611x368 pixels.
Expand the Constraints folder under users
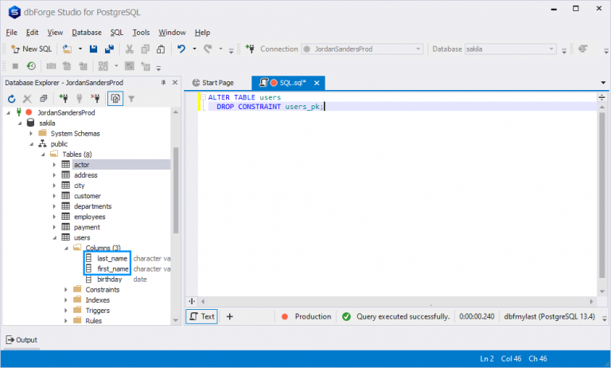point(65,290)
